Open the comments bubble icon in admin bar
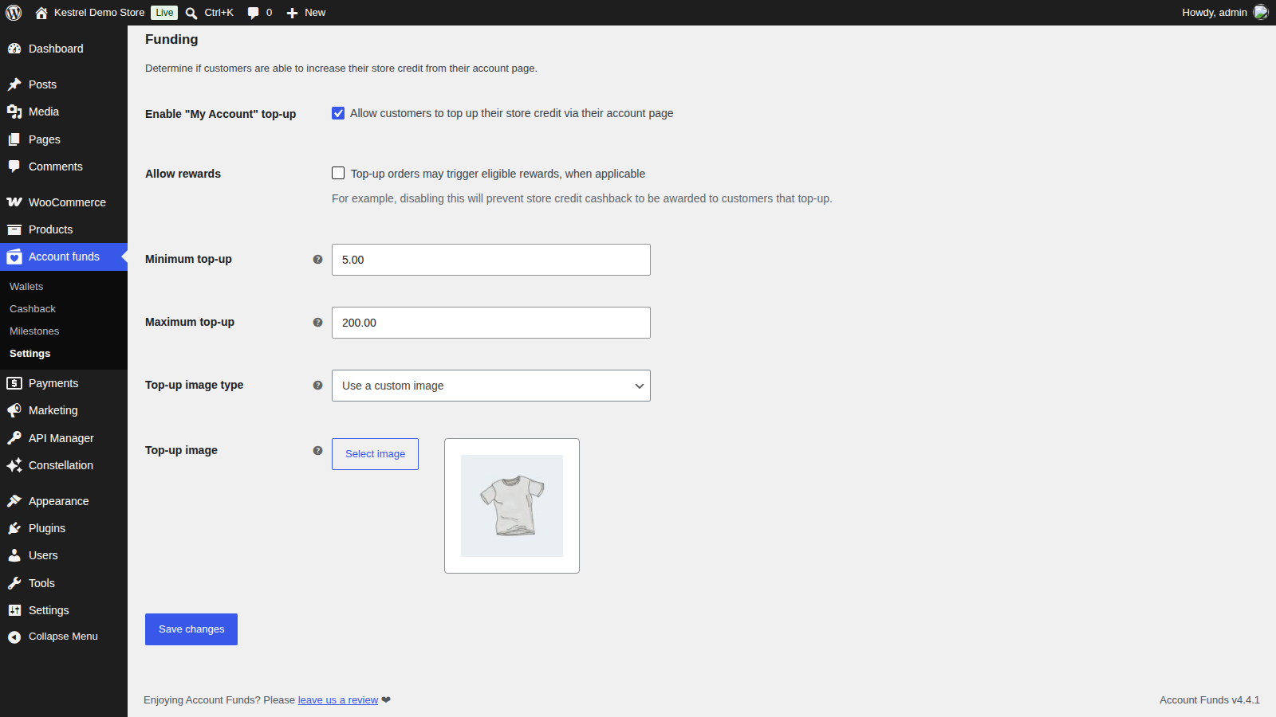The height and width of the screenshot is (717, 1276). coord(254,13)
